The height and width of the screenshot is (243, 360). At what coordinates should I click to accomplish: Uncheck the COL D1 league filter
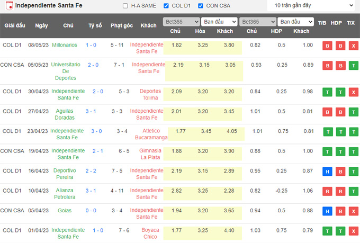coord(166,6)
